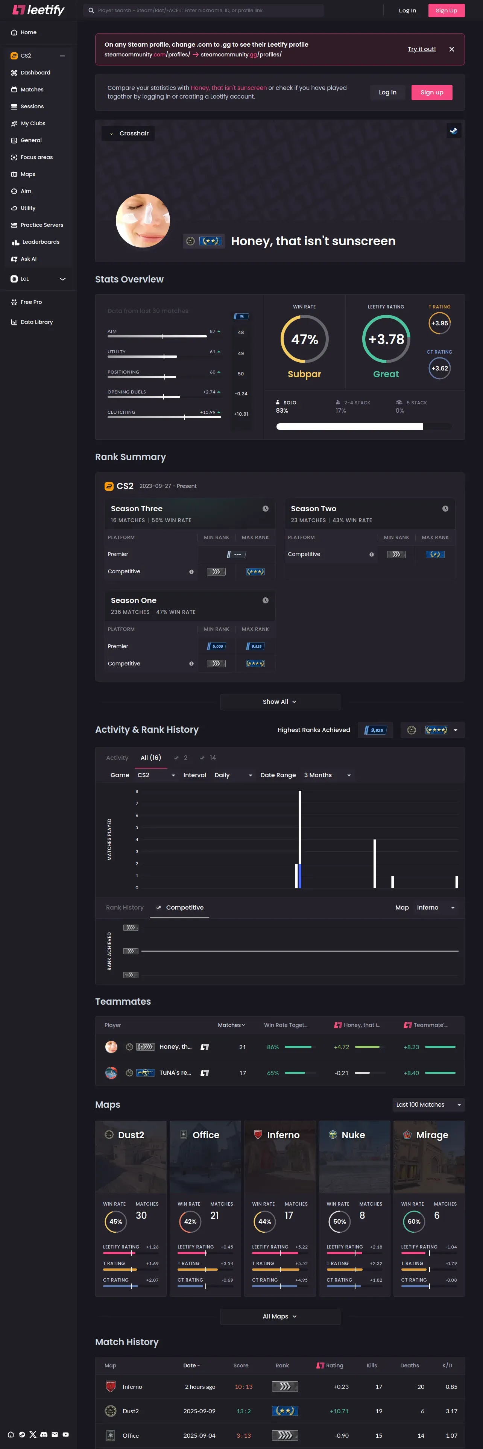The image size is (483, 1449).
Task: Click Sign Up in the top bar
Action: pyautogui.click(x=447, y=10)
